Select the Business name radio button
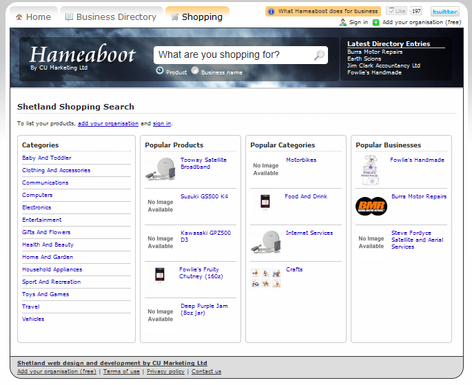Screen dimensions: 472x385 coord(195,70)
